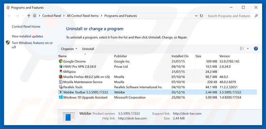Click the HMA! Pro VPN program icon
The height and width of the screenshot is (129, 266).
[61, 67]
